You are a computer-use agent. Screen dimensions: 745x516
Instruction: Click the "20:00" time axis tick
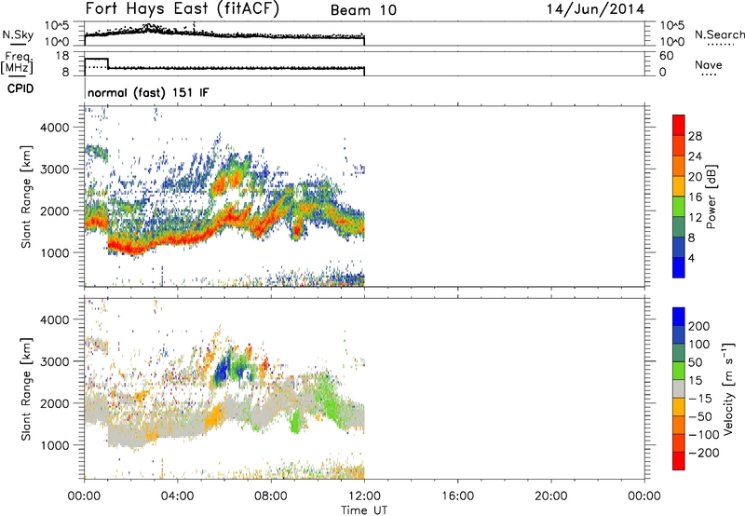pyautogui.click(x=551, y=496)
